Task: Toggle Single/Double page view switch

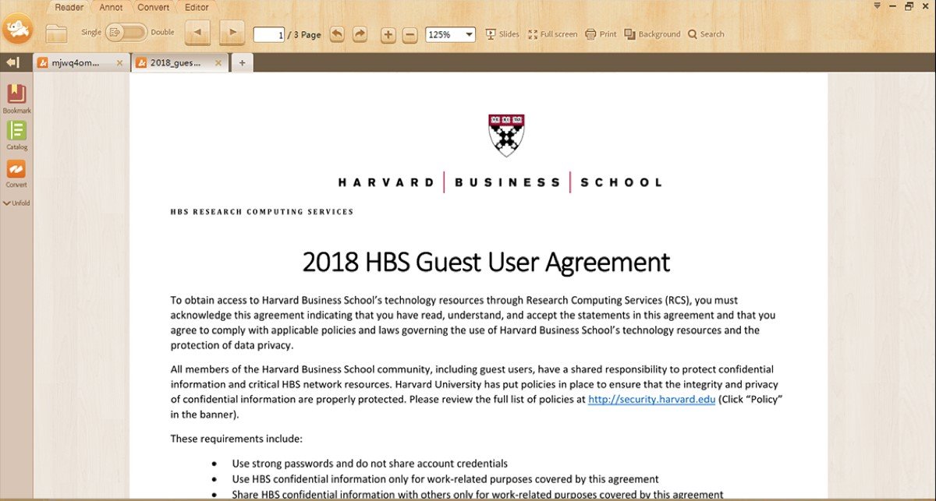Action: tap(126, 33)
